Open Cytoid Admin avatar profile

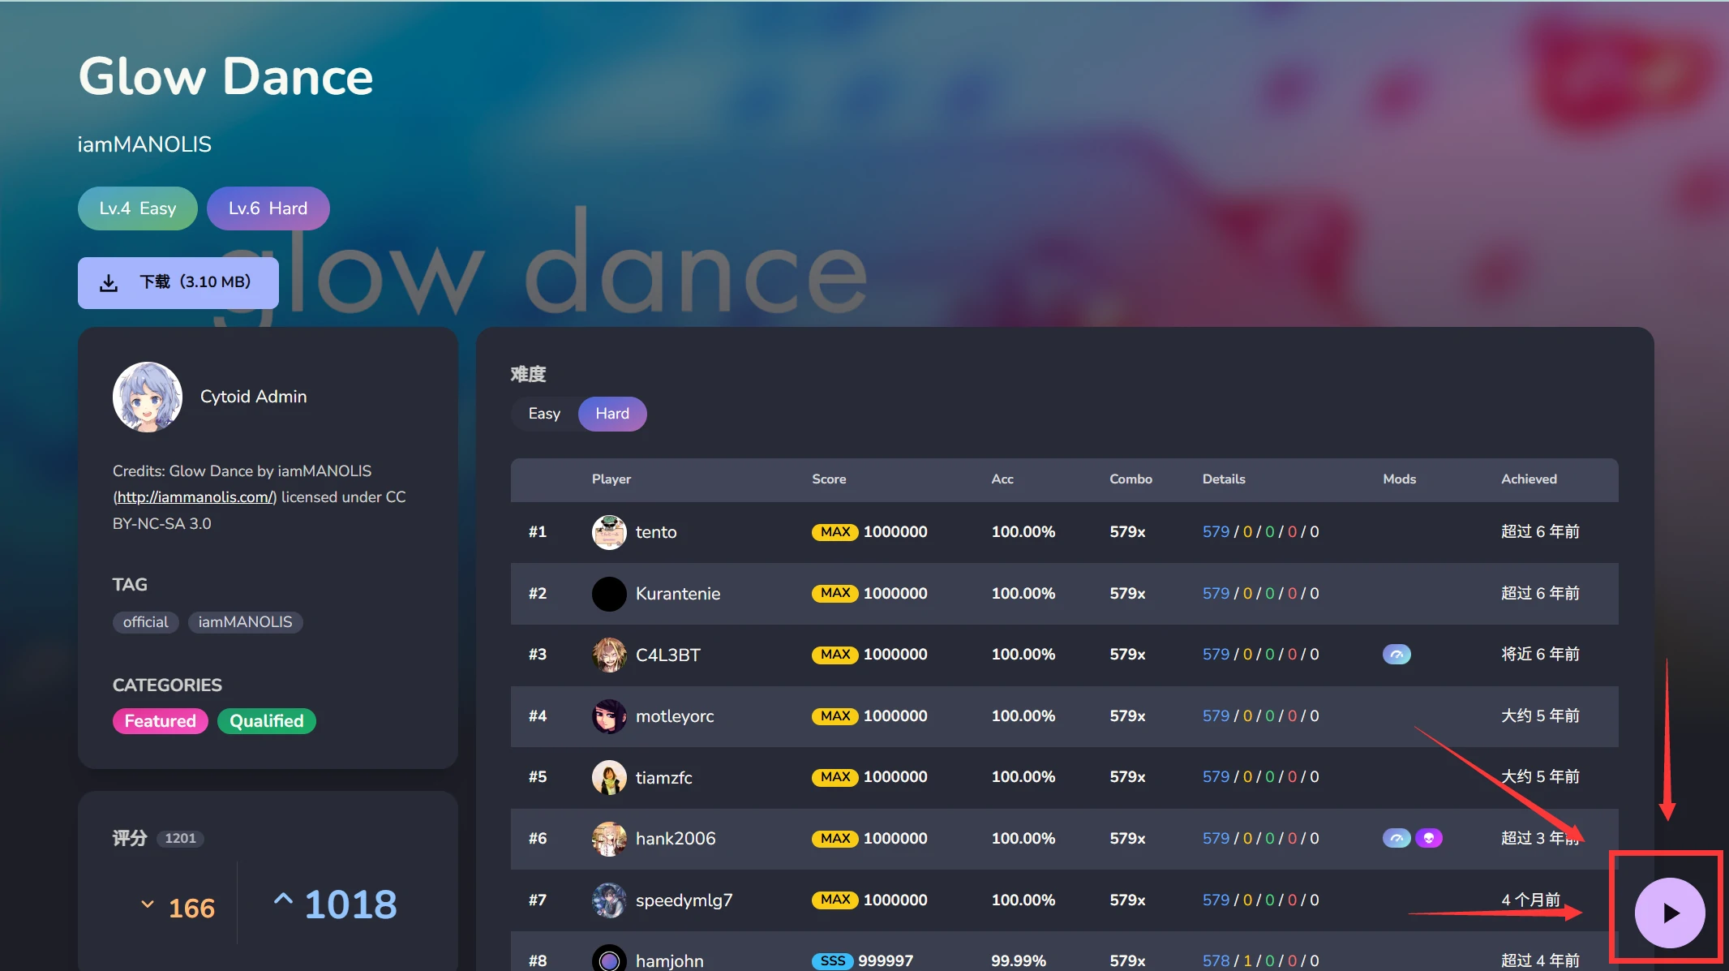[148, 397]
